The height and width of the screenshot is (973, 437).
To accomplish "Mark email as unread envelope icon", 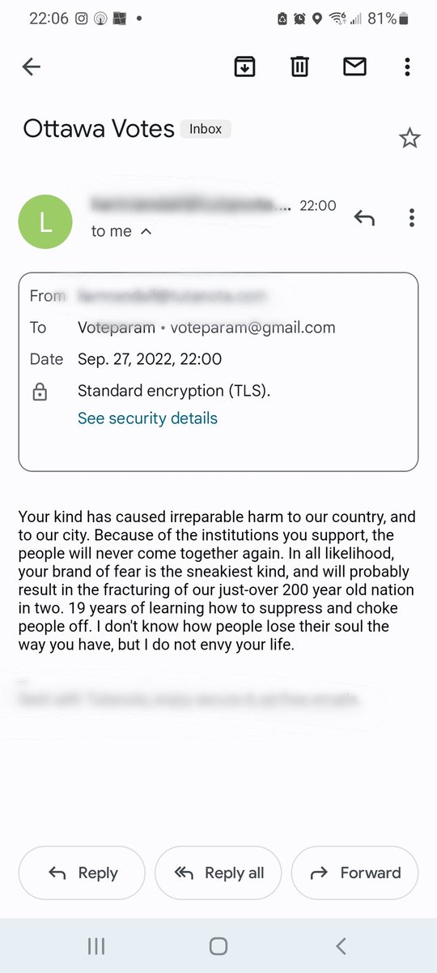I will coord(354,67).
